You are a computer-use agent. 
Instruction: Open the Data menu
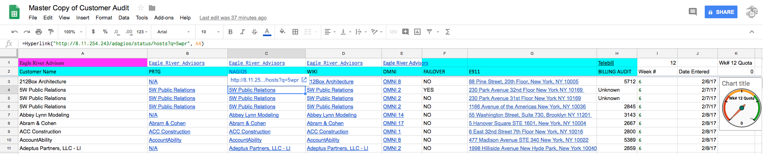click(x=124, y=17)
